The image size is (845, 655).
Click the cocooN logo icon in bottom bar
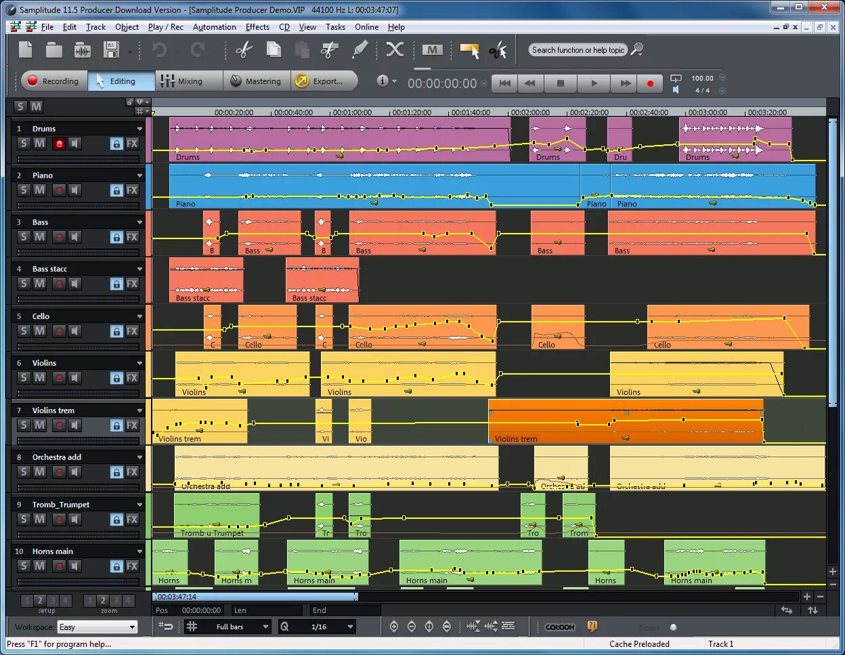(x=560, y=627)
